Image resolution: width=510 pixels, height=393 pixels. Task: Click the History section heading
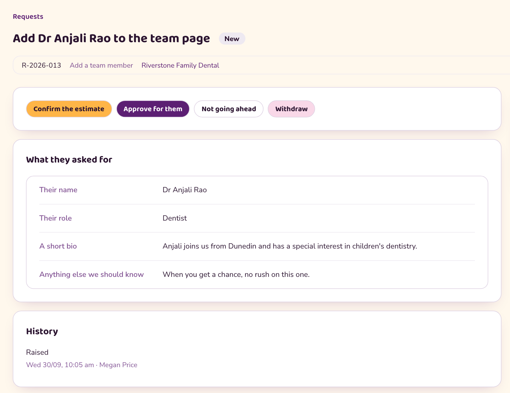pos(42,331)
